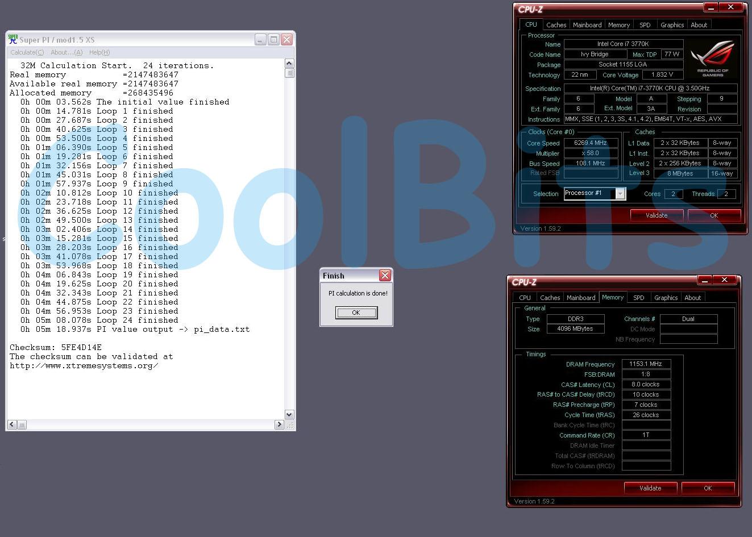
Task: Click the DRAM Frequency 1153.1 MHz field
Action: (x=646, y=364)
